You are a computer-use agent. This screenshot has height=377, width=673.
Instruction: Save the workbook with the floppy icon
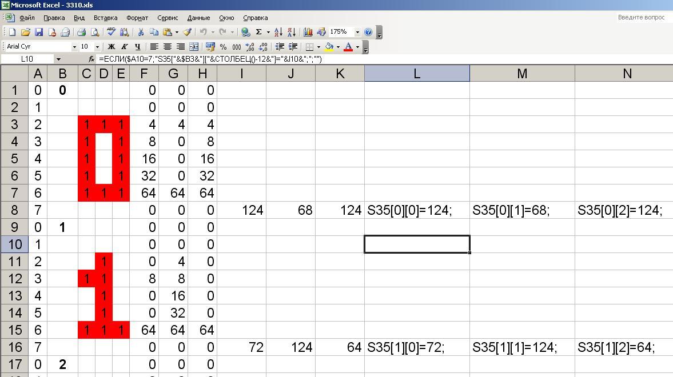39,32
